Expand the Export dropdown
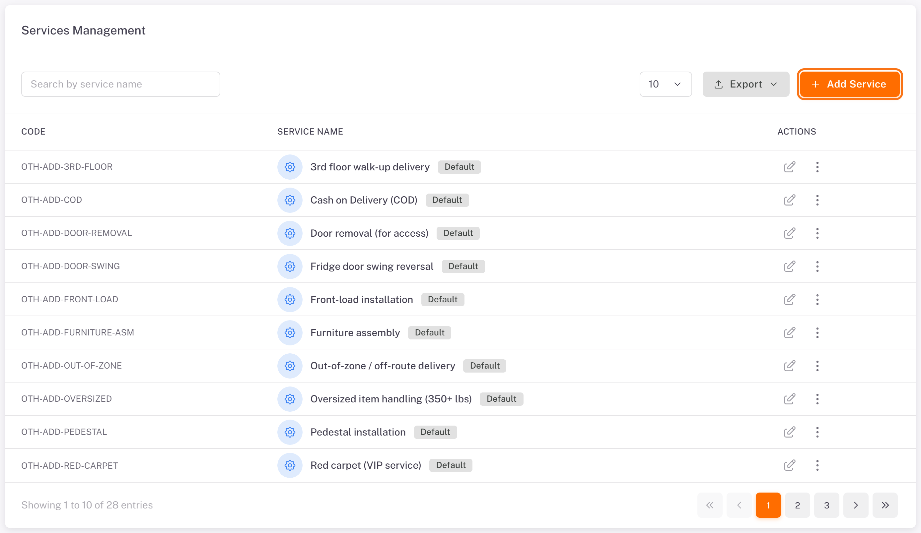The height and width of the screenshot is (533, 921). click(x=745, y=84)
